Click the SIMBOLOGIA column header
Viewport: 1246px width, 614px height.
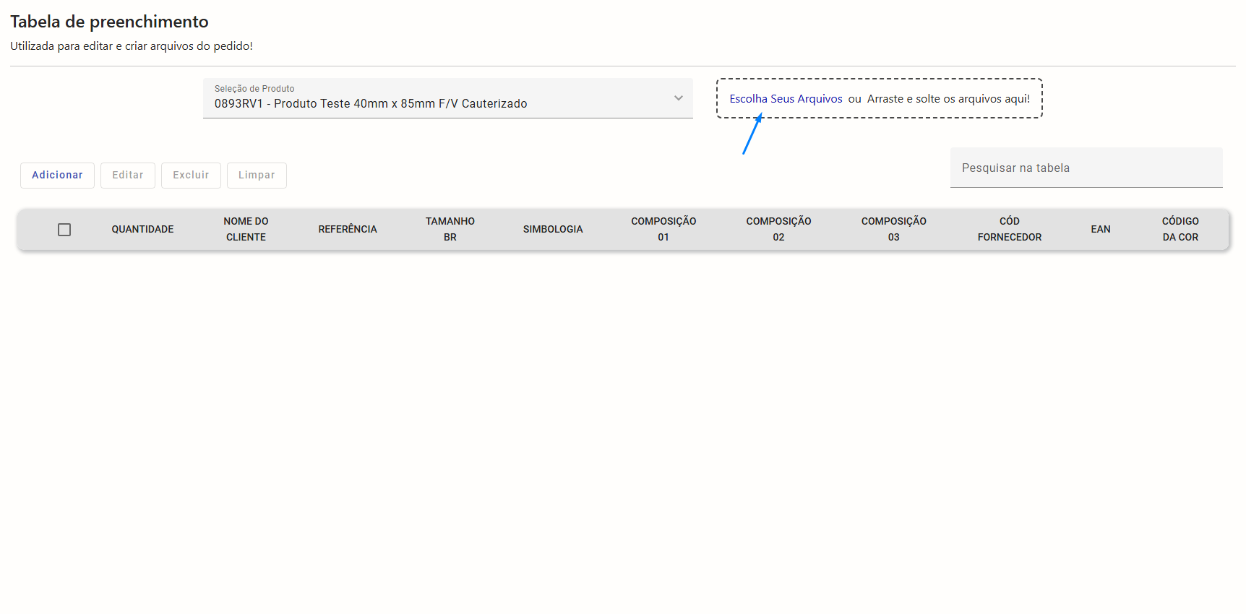point(553,230)
